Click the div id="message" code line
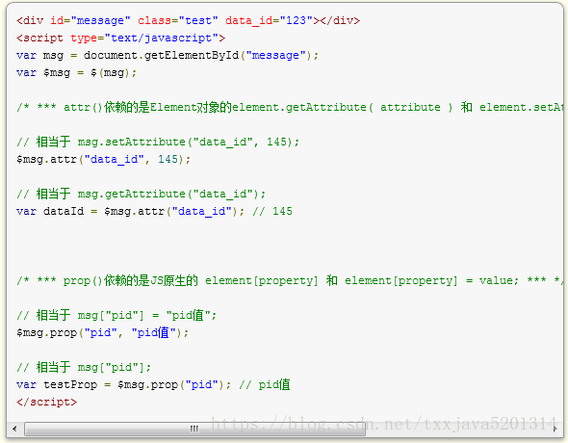Screen dimensions: 568x443 (188, 20)
